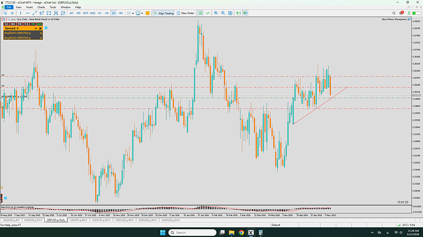Switch to the AUDUSD.p,M15 chart tab

coord(171,220)
